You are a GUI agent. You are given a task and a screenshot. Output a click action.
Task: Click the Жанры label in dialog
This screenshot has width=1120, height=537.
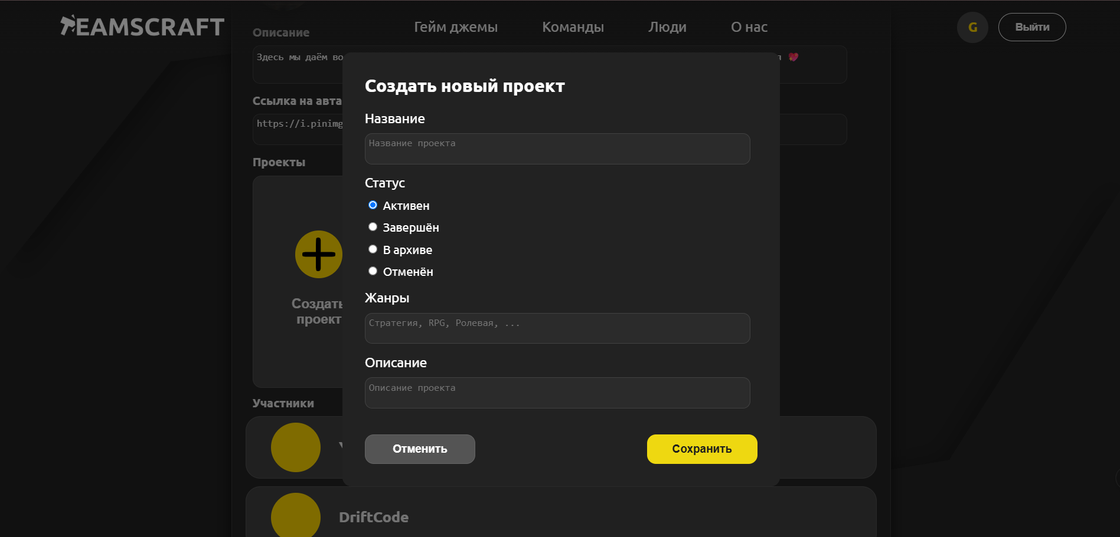click(x=387, y=298)
